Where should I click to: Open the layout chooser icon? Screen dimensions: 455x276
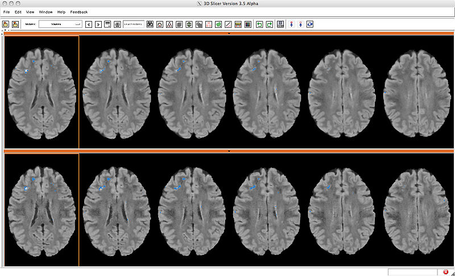pos(280,24)
